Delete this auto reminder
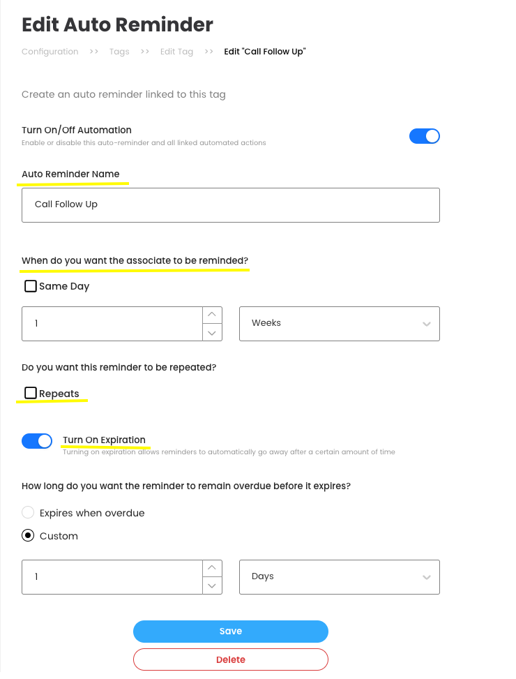The image size is (516, 679). pos(230,659)
